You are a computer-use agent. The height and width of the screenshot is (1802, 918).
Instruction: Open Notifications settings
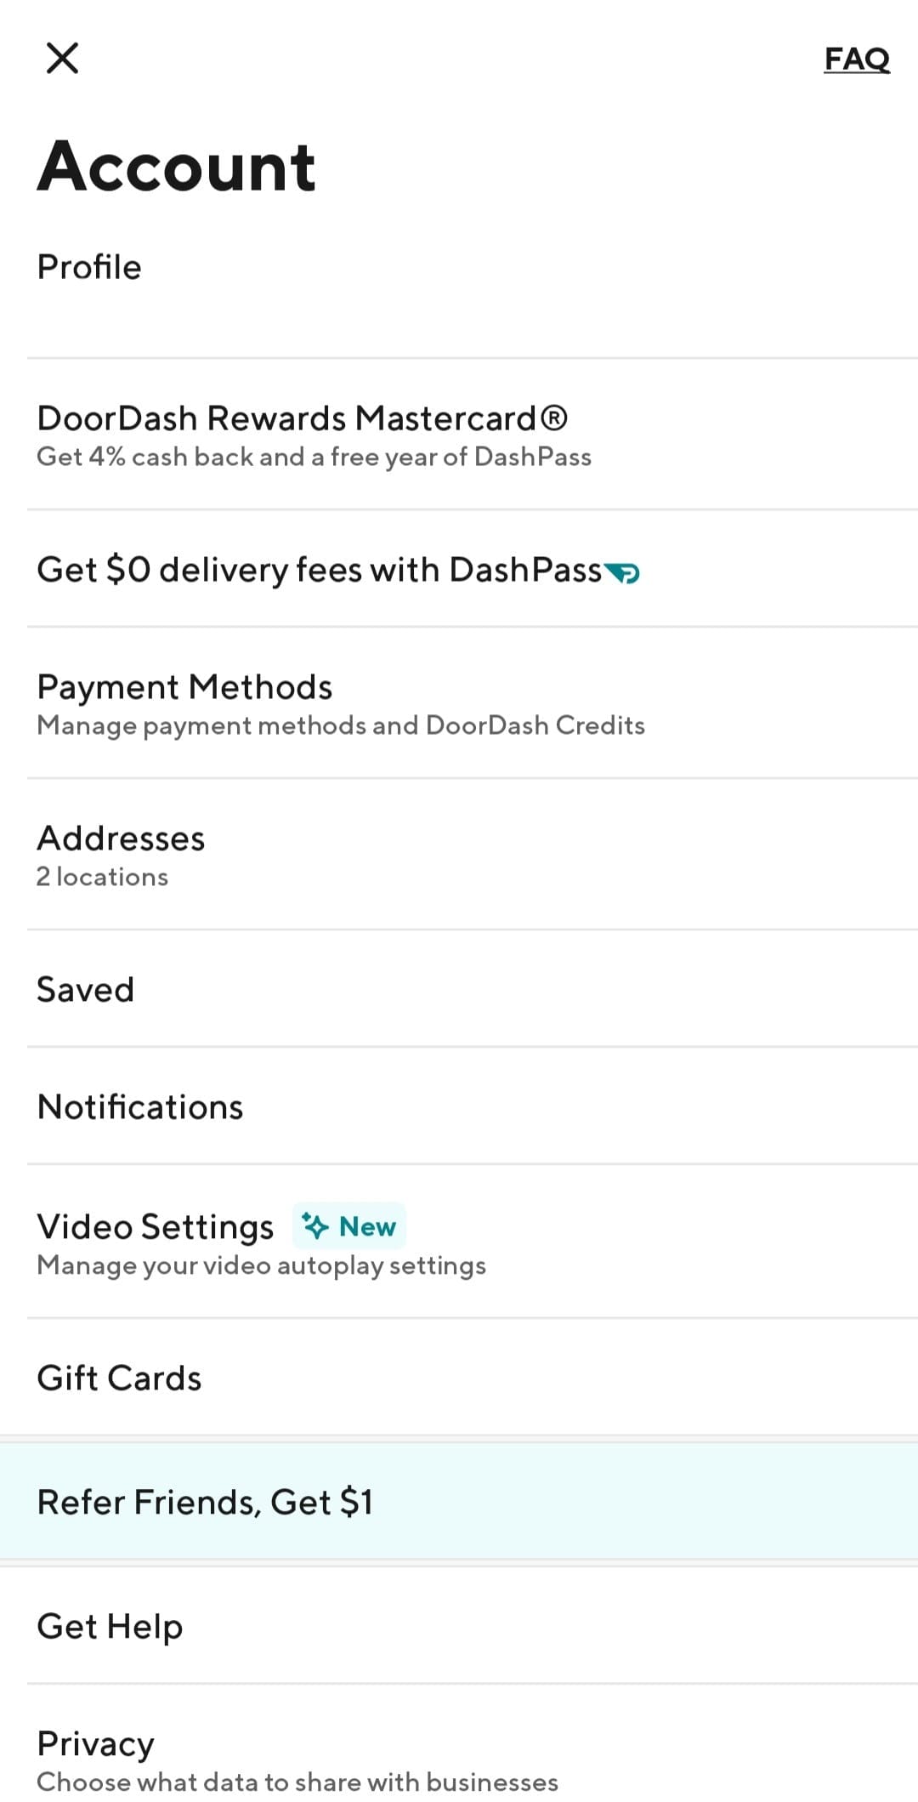tap(459, 1106)
